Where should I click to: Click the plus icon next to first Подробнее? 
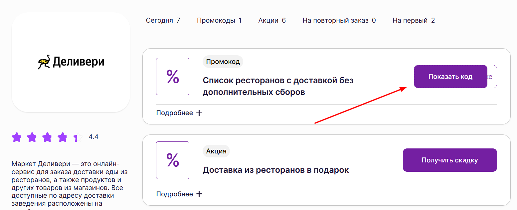(x=199, y=113)
